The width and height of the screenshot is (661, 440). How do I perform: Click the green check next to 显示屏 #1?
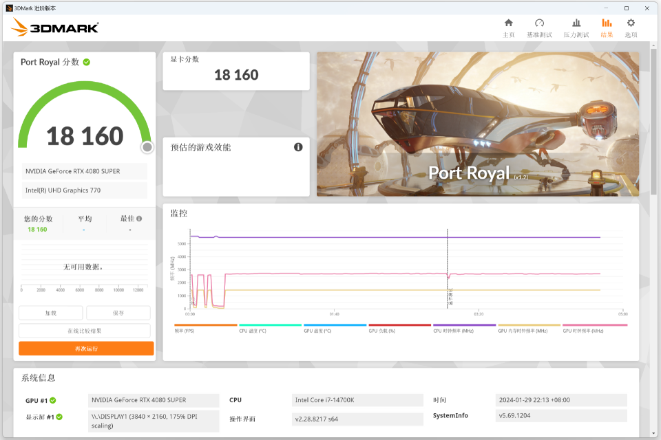(59, 417)
